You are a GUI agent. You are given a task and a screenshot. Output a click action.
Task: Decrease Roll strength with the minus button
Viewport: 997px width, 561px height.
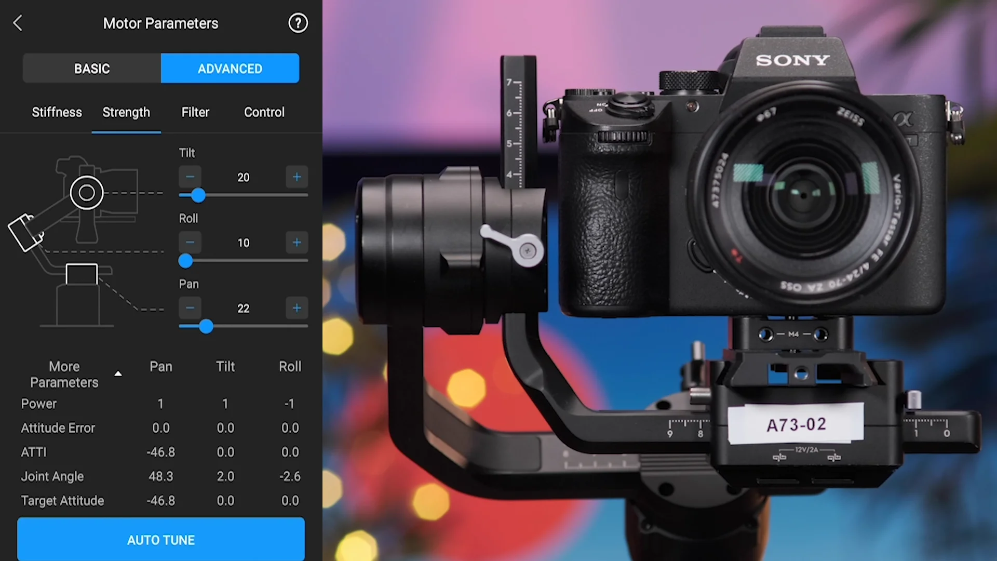coord(190,243)
